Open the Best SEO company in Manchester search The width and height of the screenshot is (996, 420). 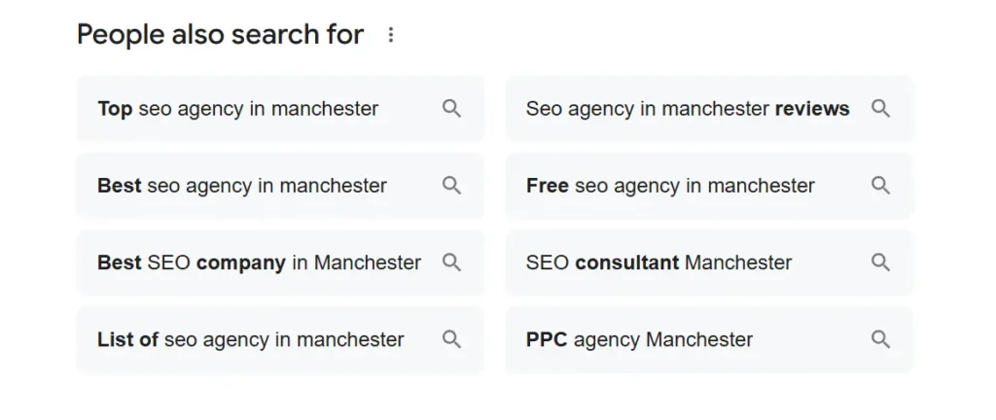click(x=280, y=262)
